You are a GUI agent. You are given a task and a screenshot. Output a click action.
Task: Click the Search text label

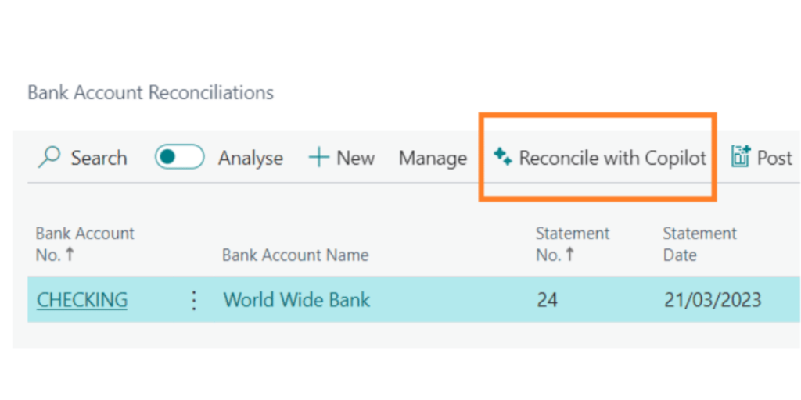pos(99,158)
